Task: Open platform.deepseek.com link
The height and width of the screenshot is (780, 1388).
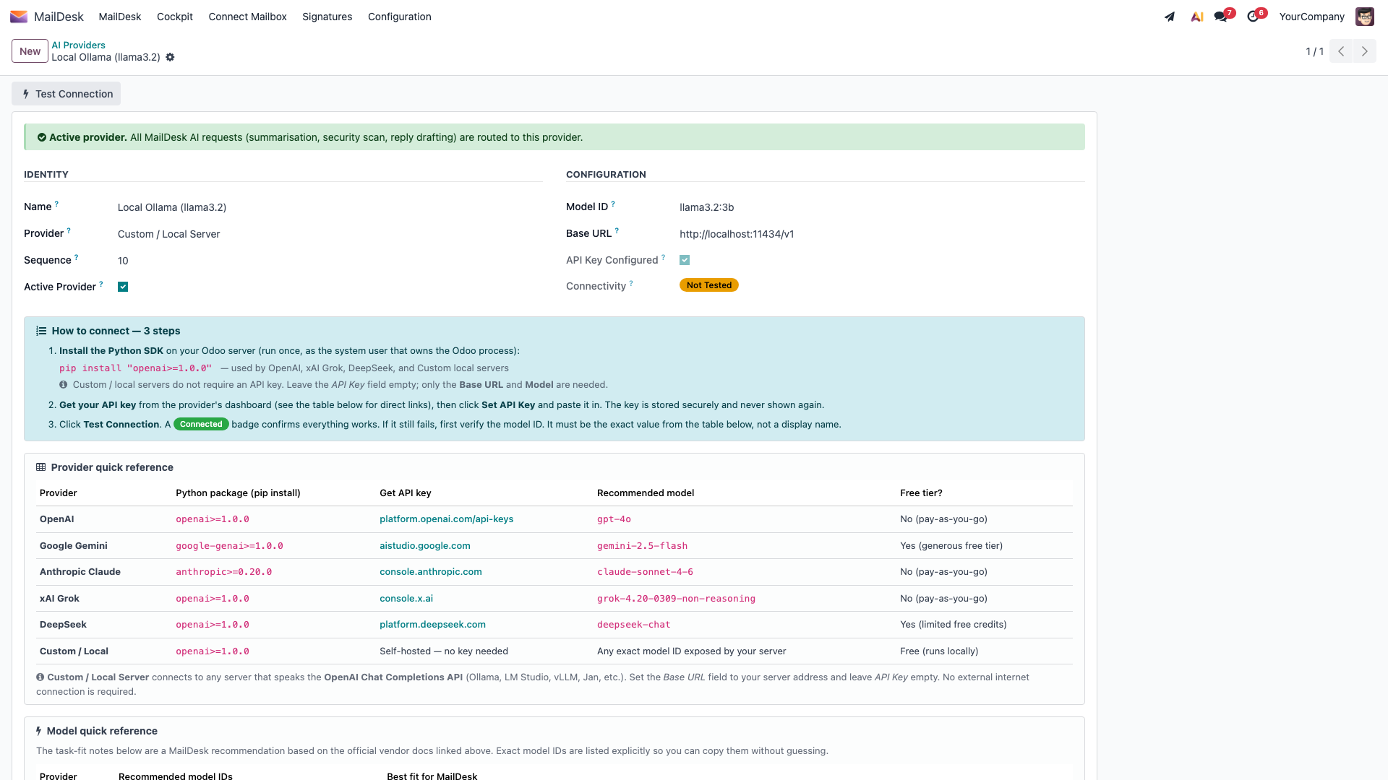Action: [x=432, y=625]
